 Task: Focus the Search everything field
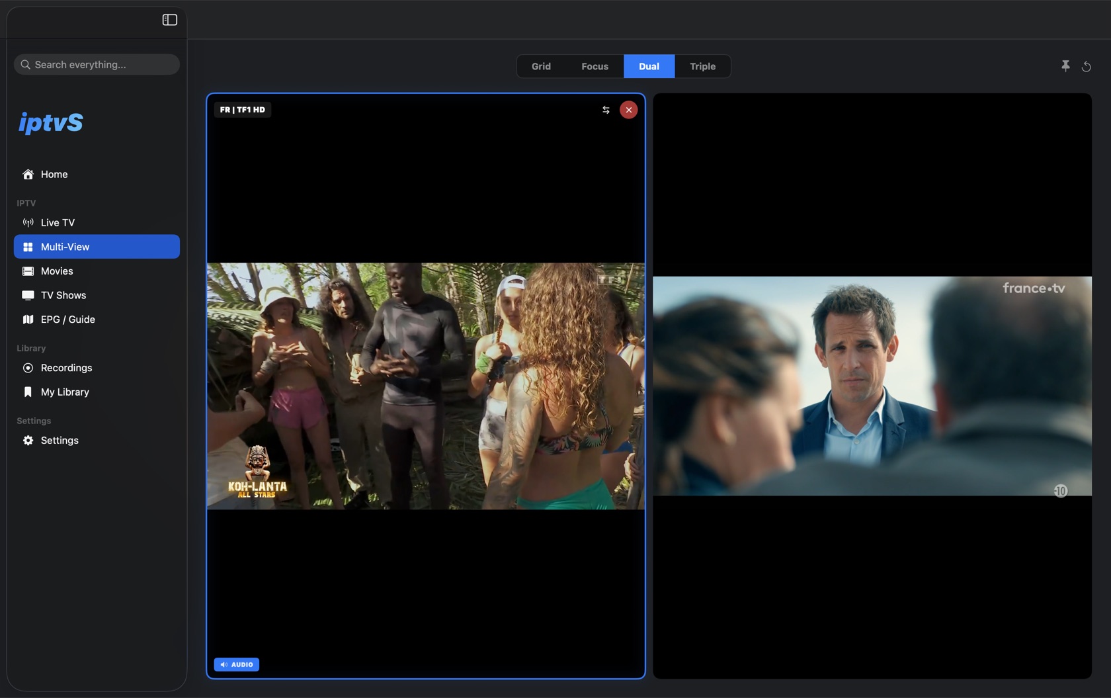coord(97,65)
